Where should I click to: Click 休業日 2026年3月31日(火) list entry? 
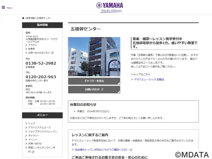93,111
